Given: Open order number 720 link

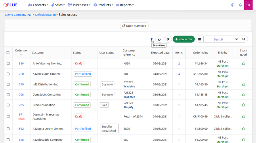Looking at the screenshot, I should click(21, 74).
